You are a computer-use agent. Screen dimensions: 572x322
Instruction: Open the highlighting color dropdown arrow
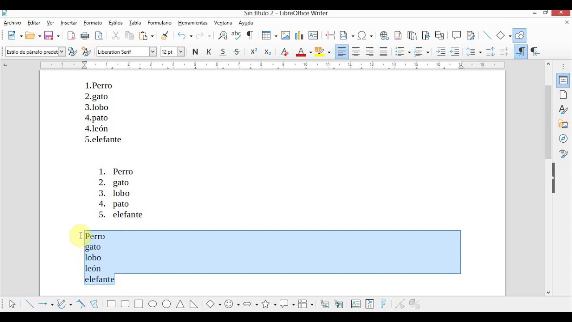329,52
